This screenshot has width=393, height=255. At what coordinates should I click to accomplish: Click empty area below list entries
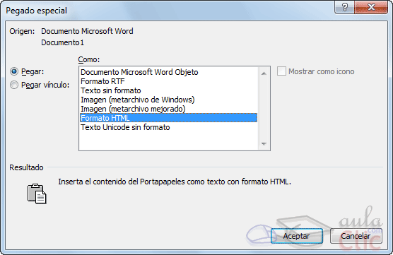pyautogui.click(x=169, y=141)
